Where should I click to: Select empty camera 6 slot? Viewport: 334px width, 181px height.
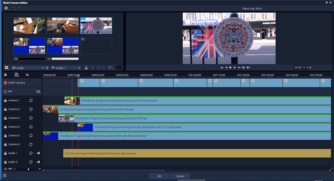tap(96, 46)
